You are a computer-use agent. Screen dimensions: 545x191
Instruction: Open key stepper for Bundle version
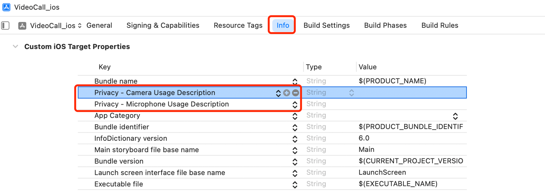point(295,162)
